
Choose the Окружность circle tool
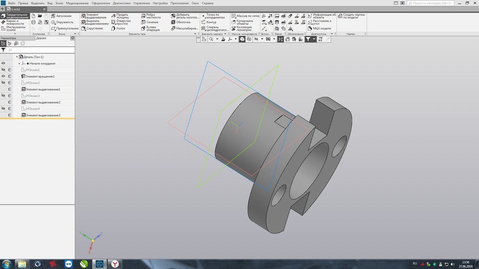click(62, 22)
